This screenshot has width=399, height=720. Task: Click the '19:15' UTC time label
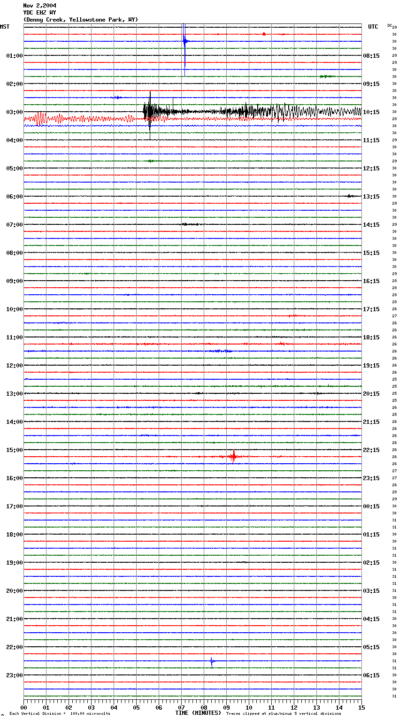371,366
